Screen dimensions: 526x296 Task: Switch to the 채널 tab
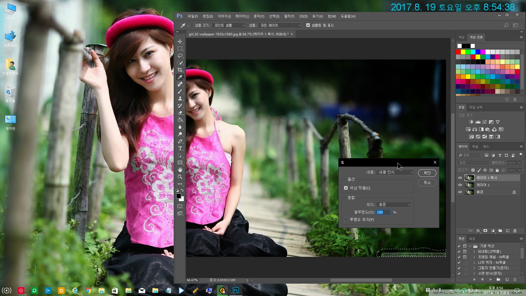click(475, 147)
